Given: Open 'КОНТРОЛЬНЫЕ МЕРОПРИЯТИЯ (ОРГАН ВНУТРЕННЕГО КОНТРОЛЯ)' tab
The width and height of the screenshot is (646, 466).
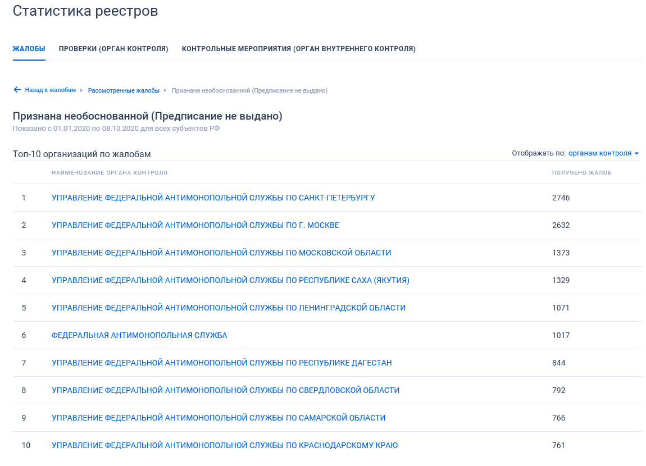Looking at the screenshot, I should point(299,49).
